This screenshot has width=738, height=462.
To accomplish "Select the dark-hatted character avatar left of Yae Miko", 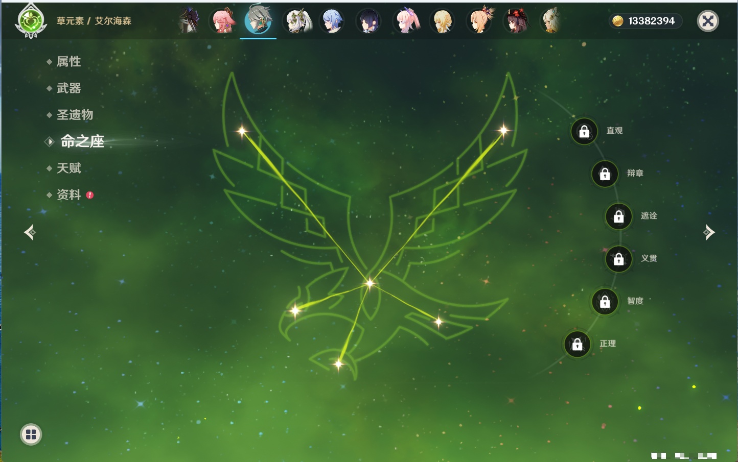I will (x=189, y=21).
